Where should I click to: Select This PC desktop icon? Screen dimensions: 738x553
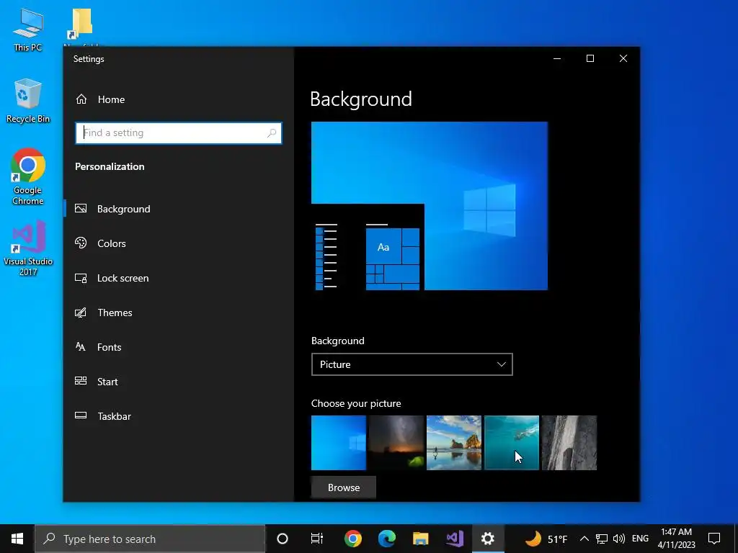28,30
